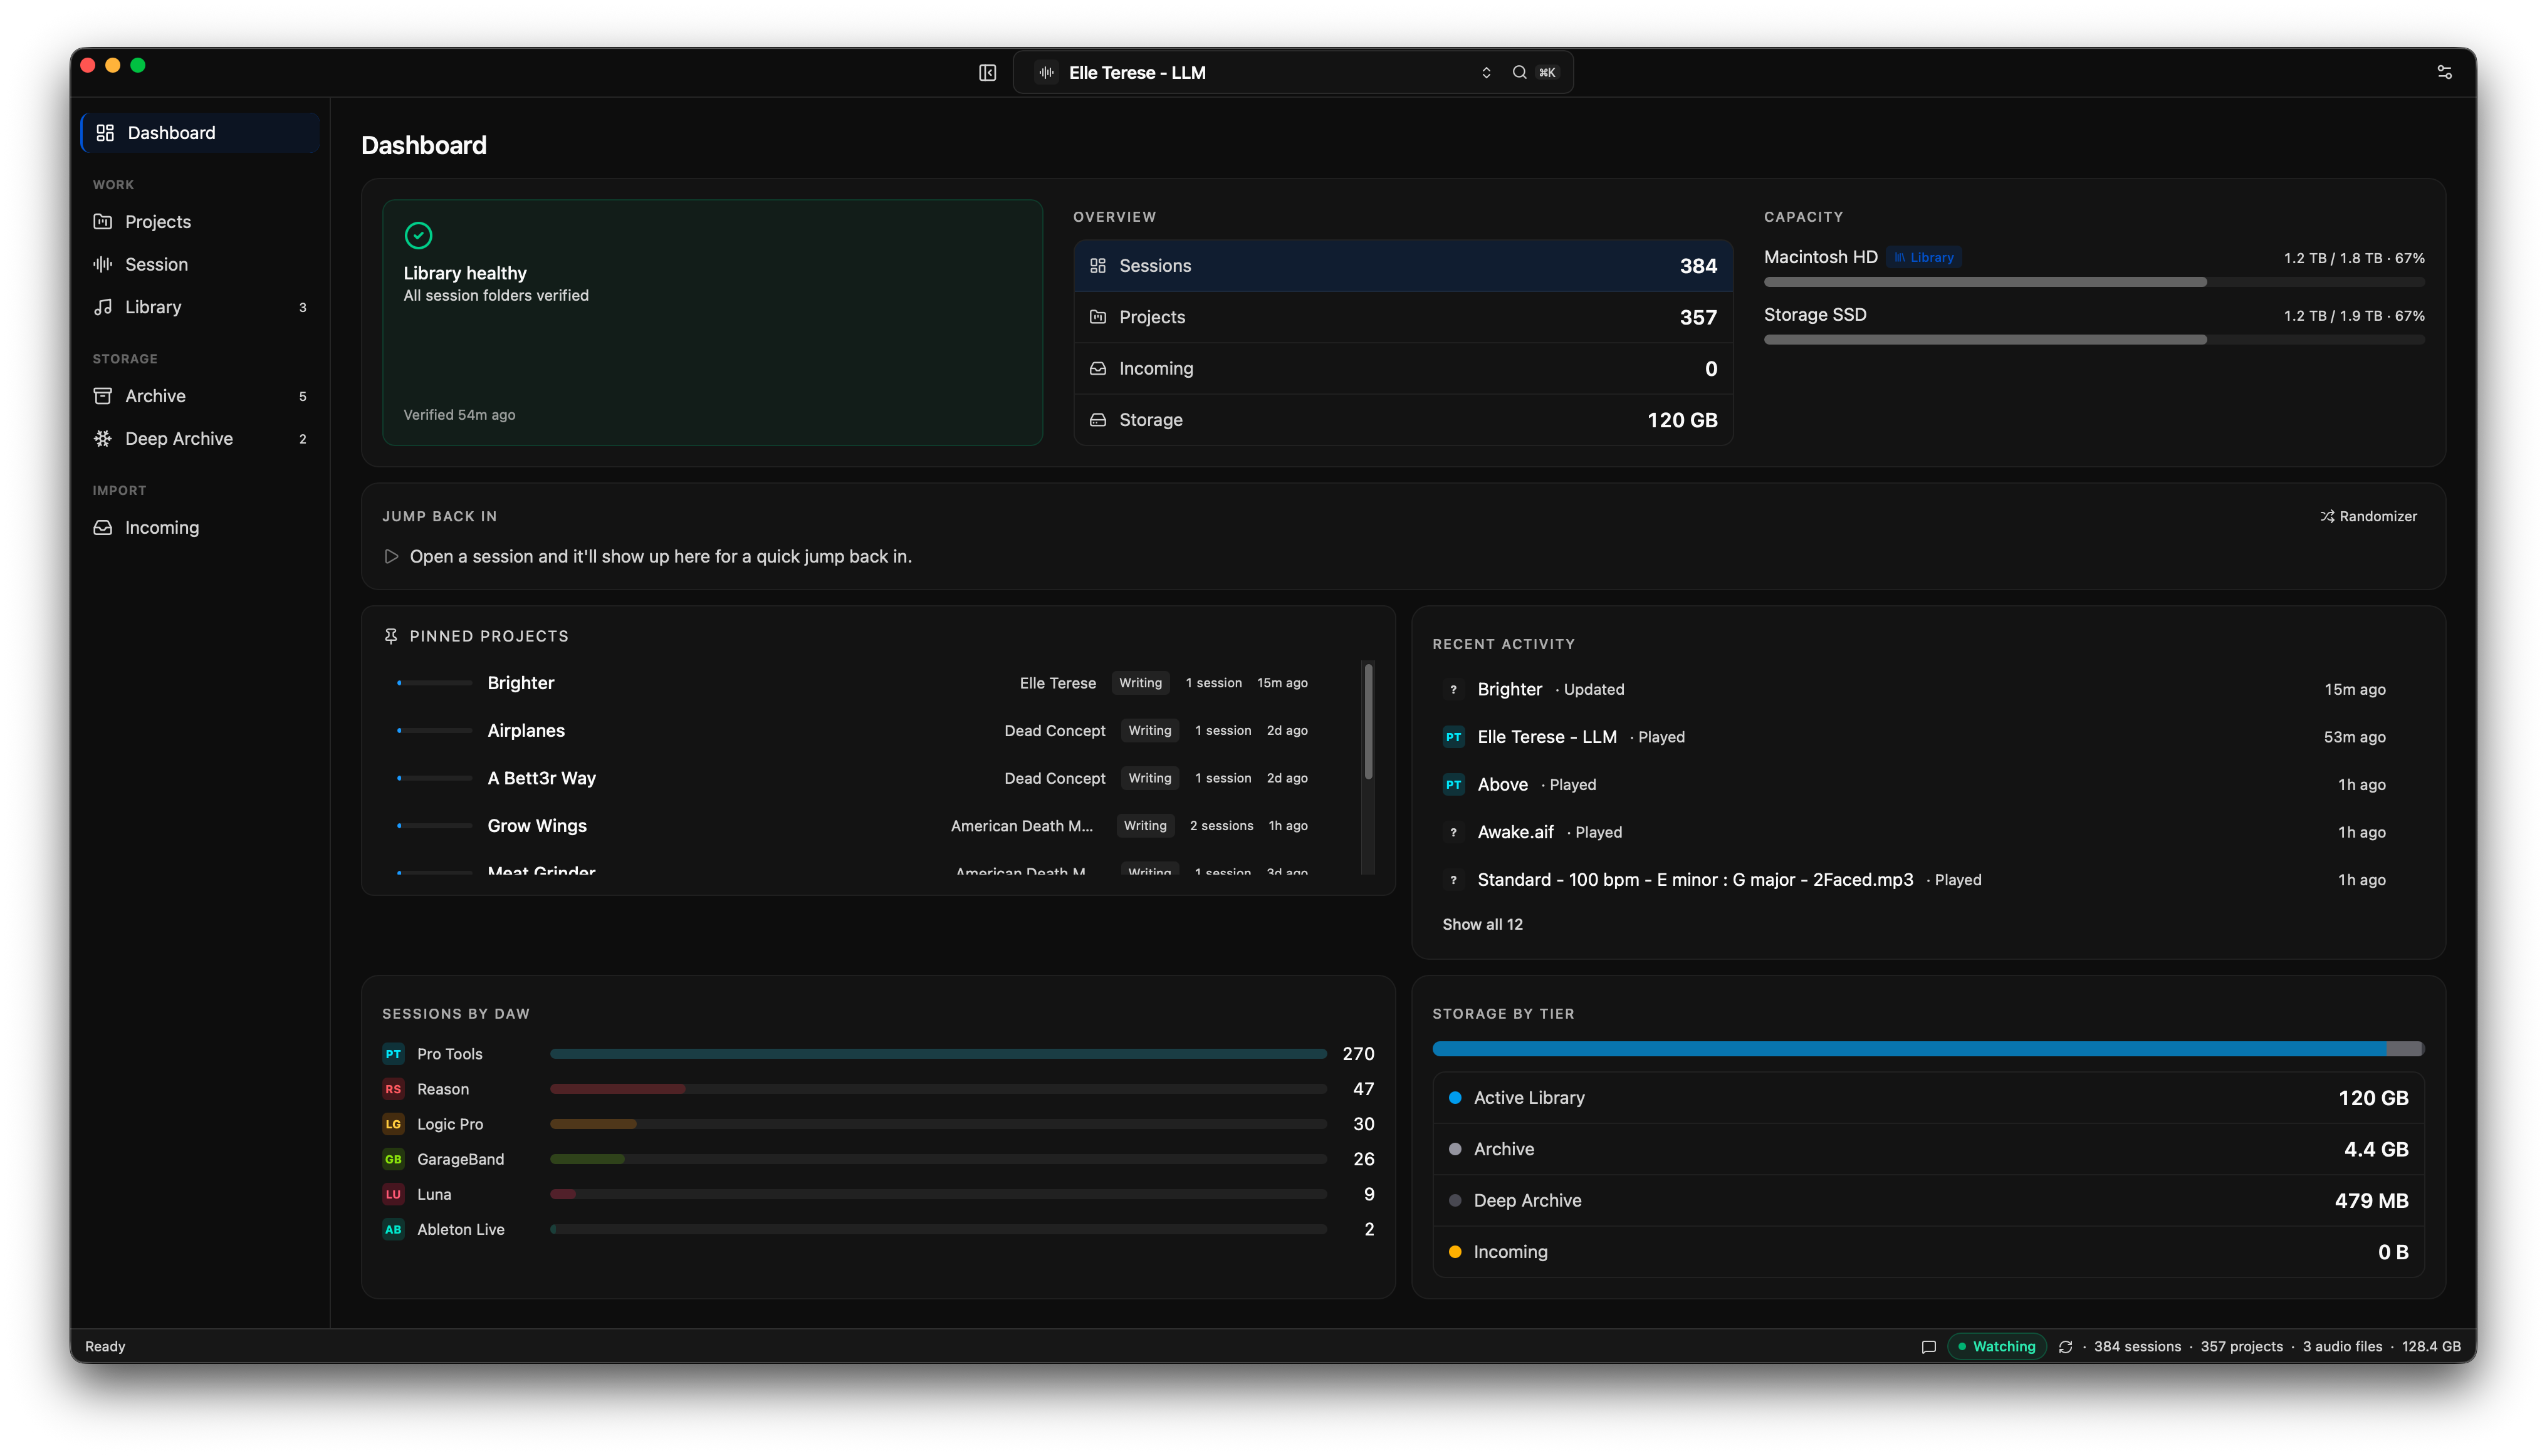The width and height of the screenshot is (2547, 1456).
Task: Click the search magnifier icon
Action: pyautogui.click(x=1519, y=72)
